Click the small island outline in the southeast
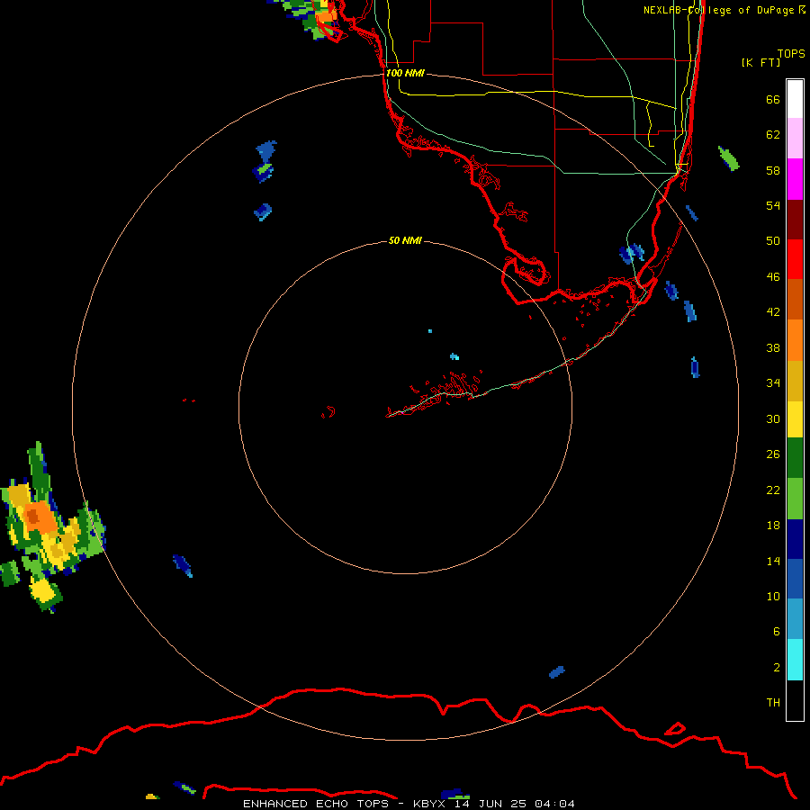 tap(675, 729)
